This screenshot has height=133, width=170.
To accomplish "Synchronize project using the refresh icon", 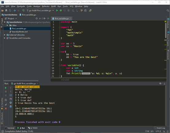I will pos(10,10).
